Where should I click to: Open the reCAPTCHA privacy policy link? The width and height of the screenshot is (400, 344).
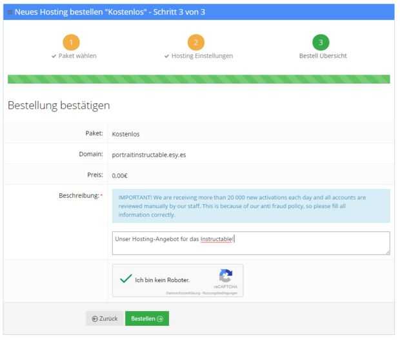[x=183, y=293]
